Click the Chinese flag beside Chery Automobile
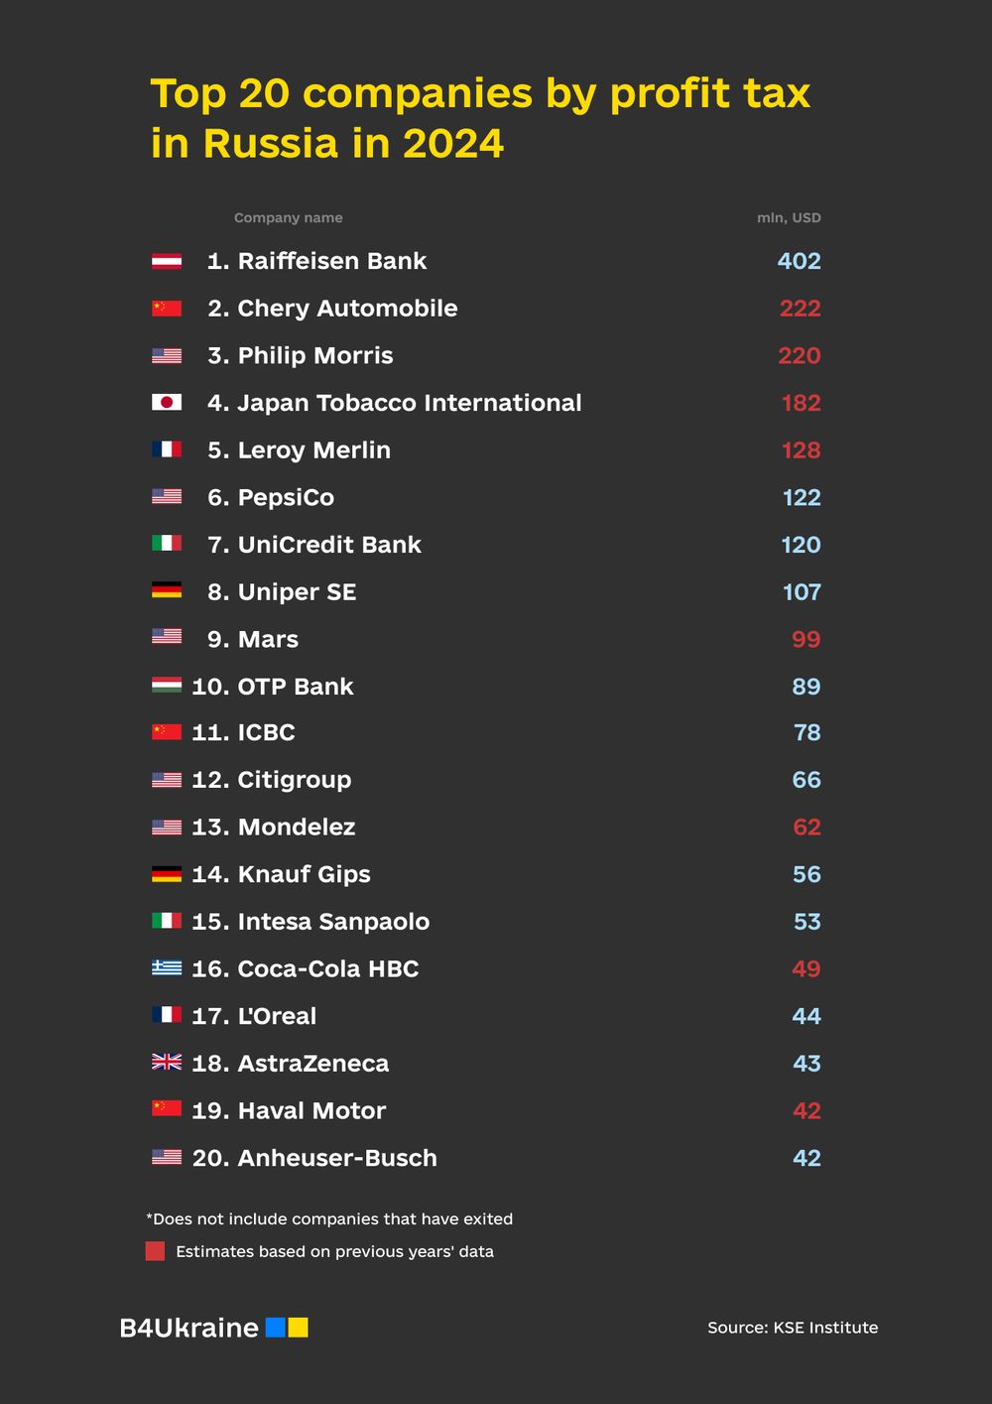Image resolution: width=992 pixels, height=1404 pixels. tap(166, 309)
